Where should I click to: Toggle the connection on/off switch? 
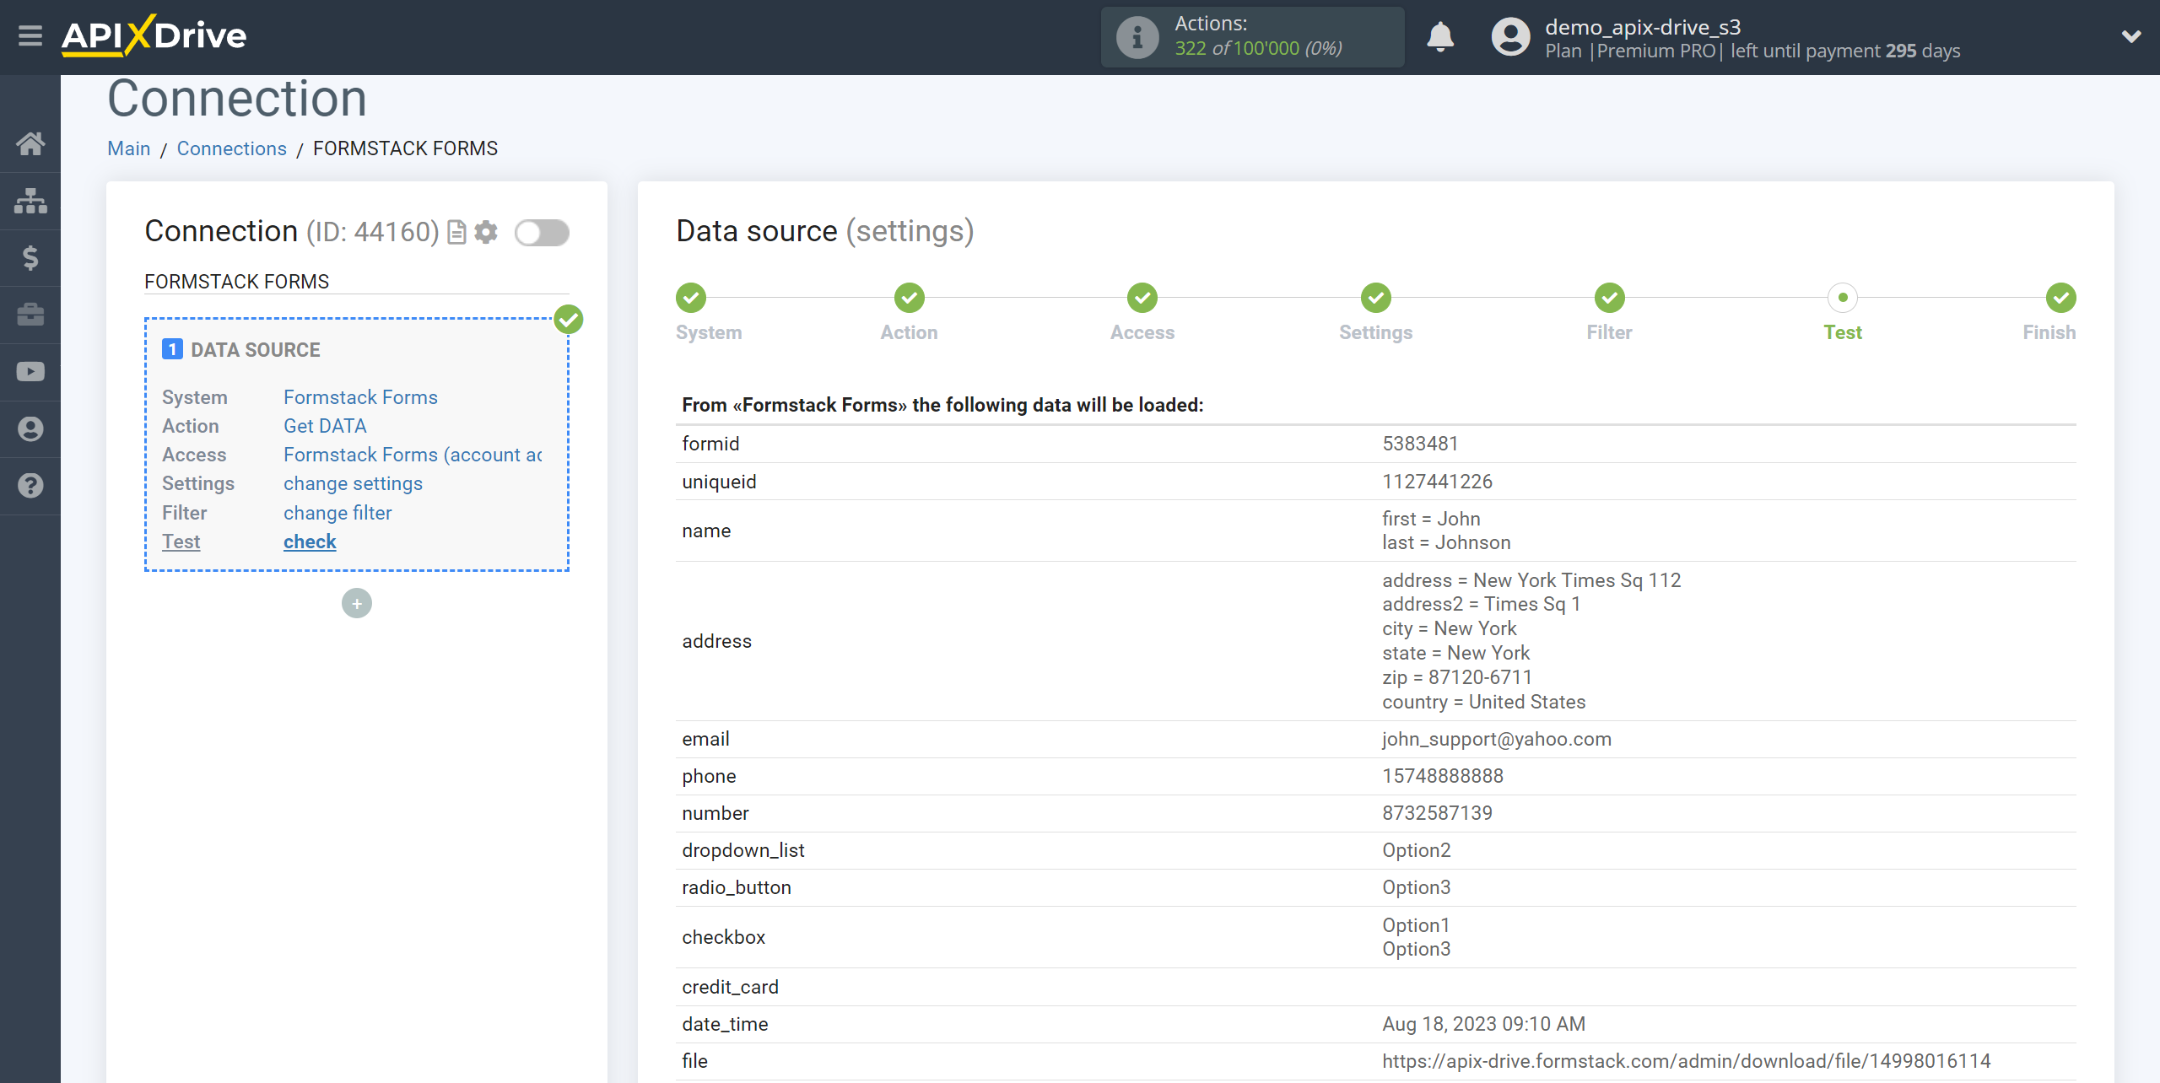point(543,232)
